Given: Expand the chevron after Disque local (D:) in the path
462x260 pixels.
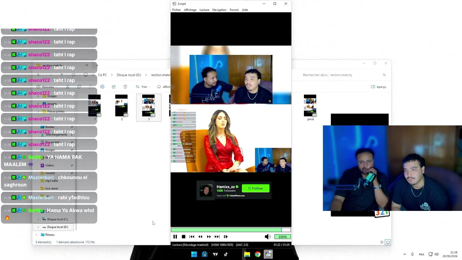Looking at the screenshot, I should (146, 75).
